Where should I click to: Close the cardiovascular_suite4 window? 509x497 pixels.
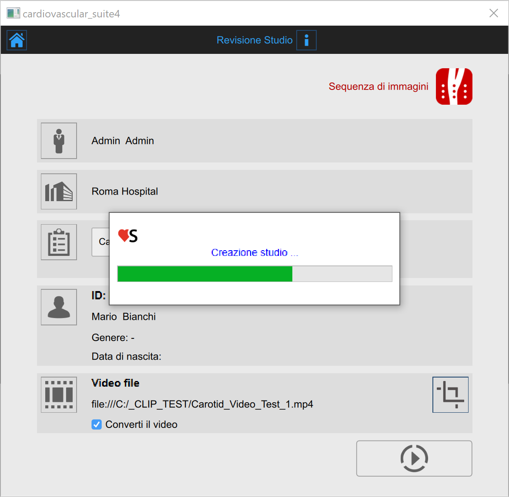493,13
